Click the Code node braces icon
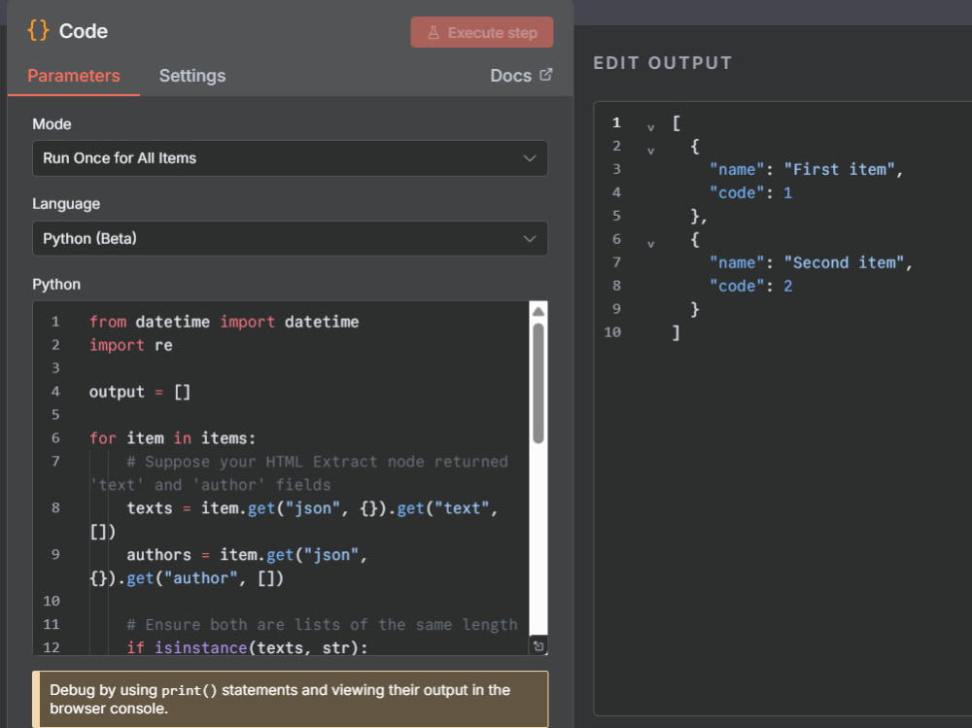 (x=38, y=30)
